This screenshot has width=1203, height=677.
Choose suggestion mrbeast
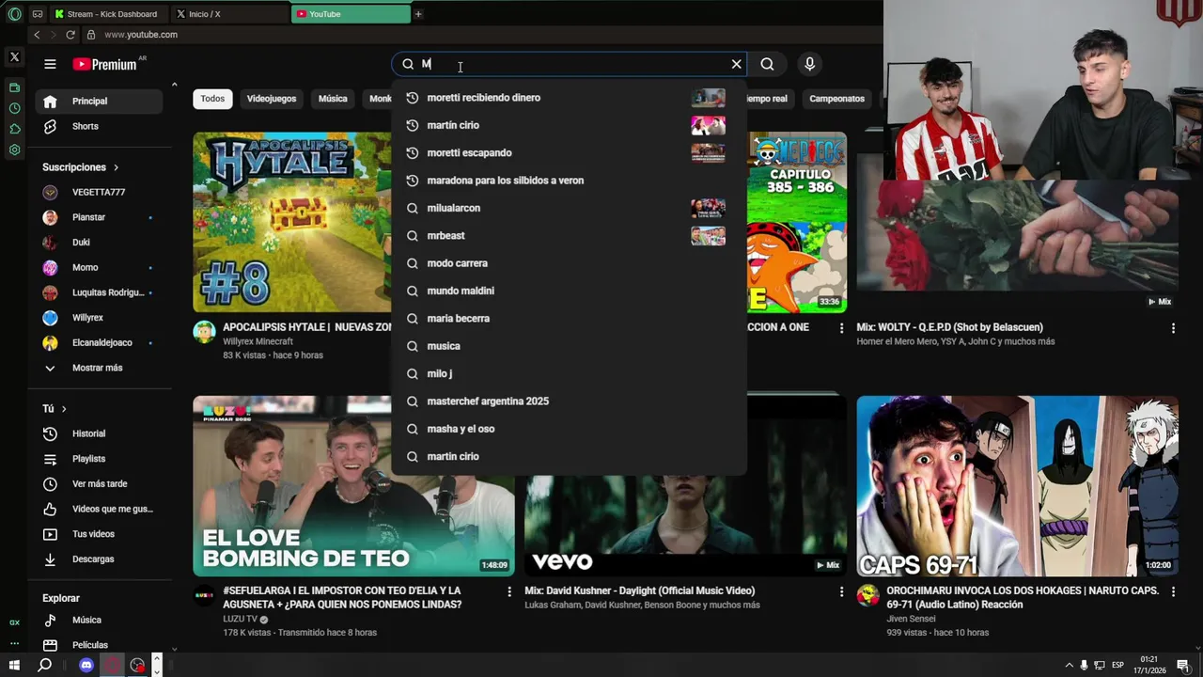pos(569,235)
